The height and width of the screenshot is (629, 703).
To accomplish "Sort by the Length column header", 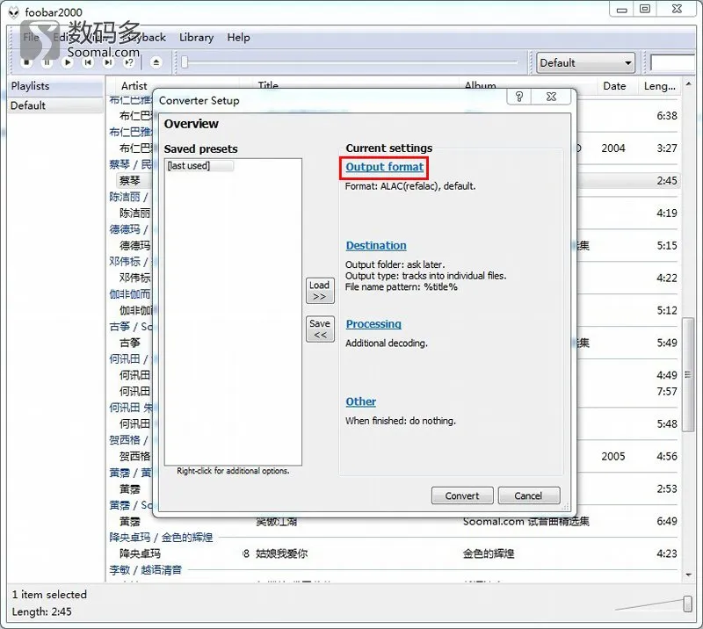I will [660, 85].
